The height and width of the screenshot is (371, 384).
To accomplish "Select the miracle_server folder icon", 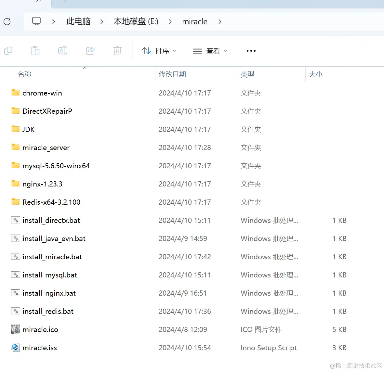I will pos(15,147).
